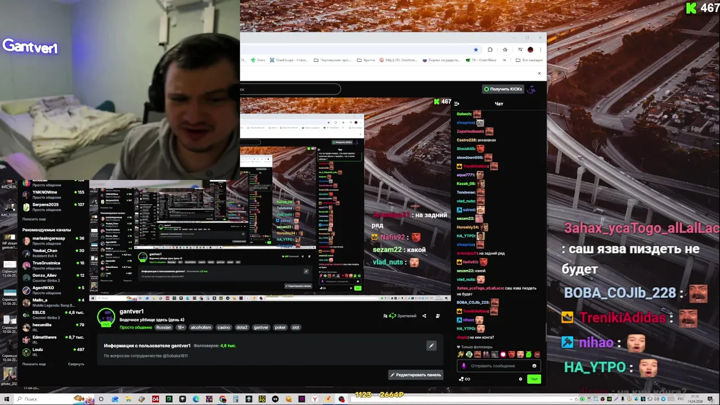Open Gonzo_Aliev recommended channel
This screenshot has height=405, width=720.
53,277
